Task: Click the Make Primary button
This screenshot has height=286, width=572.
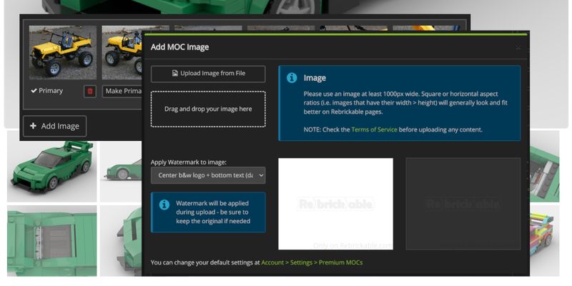Action: coord(122,91)
